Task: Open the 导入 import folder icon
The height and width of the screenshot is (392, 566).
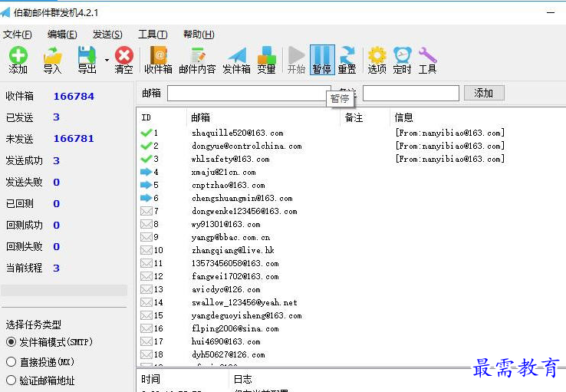Action: (52, 60)
